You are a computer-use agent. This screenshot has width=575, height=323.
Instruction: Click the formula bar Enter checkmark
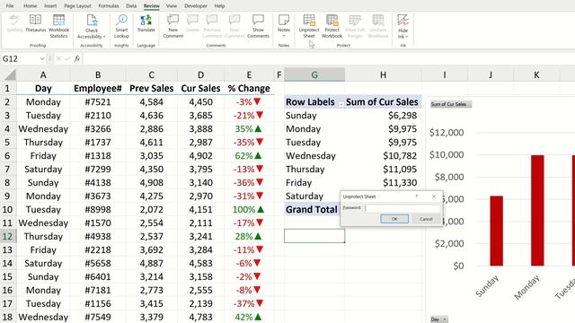67,58
